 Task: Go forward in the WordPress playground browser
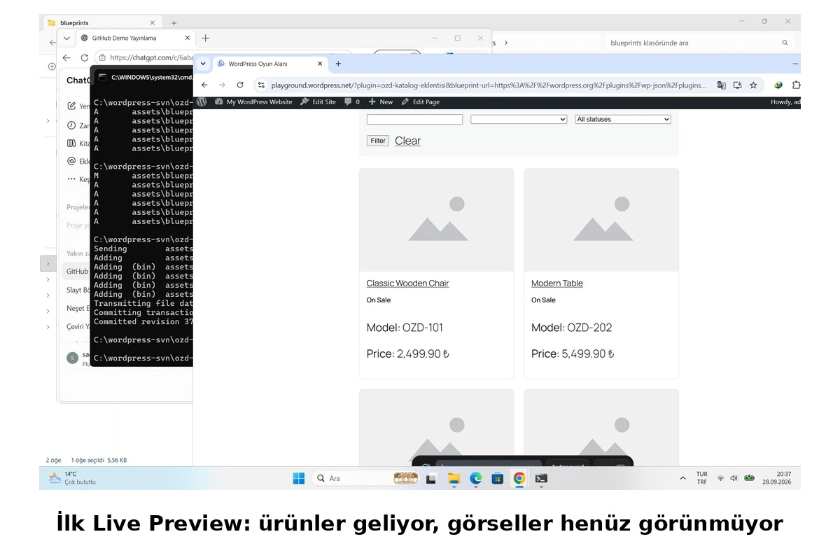coord(222,85)
